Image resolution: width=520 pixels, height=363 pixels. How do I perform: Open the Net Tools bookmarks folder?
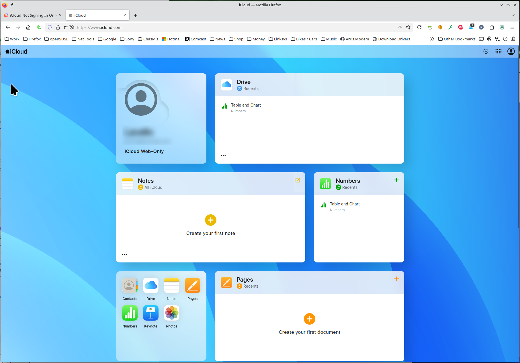(83, 39)
